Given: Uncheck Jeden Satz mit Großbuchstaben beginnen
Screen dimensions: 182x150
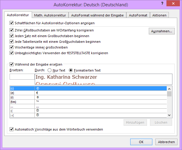Looking at the screenshot, I should [12, 36].
